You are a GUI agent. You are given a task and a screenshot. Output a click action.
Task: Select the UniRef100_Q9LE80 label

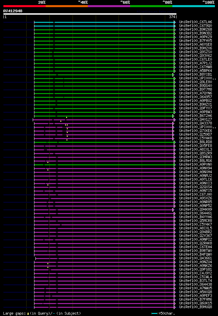[196, 82]
